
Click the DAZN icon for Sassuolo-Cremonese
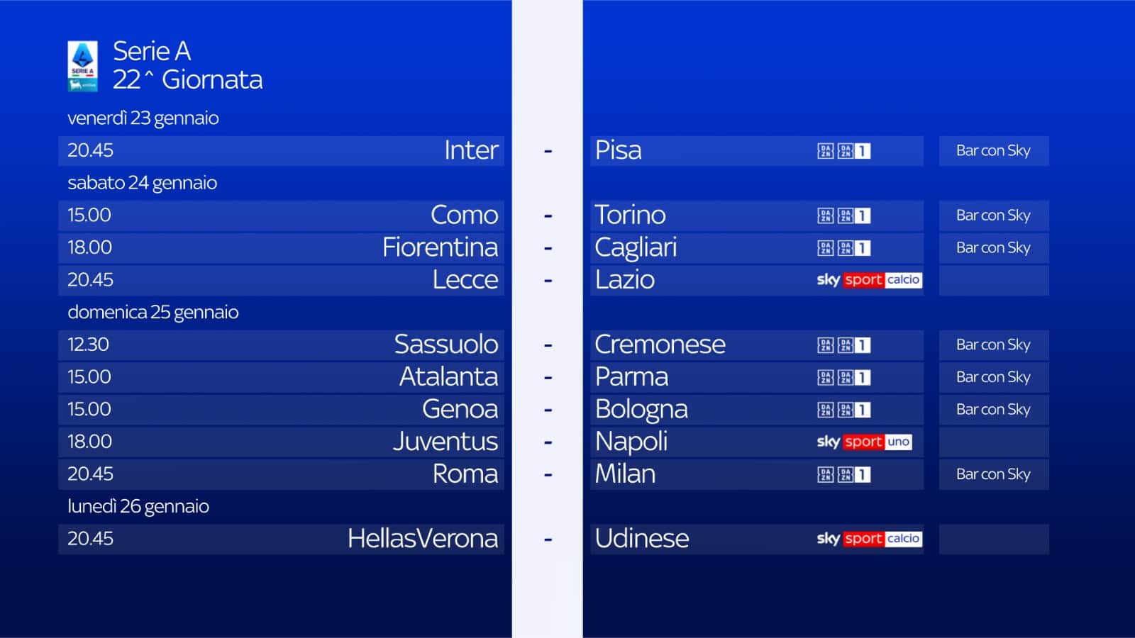[826, 345]
